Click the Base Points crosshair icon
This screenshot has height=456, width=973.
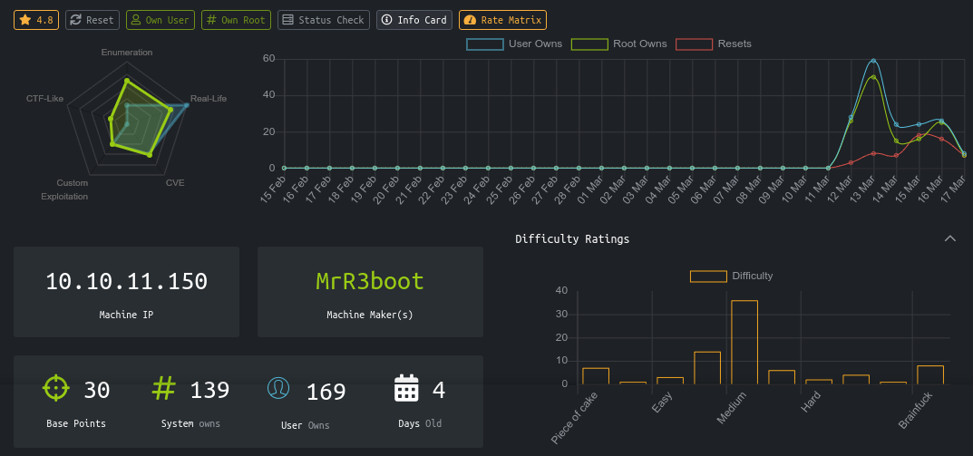point(56,388)
